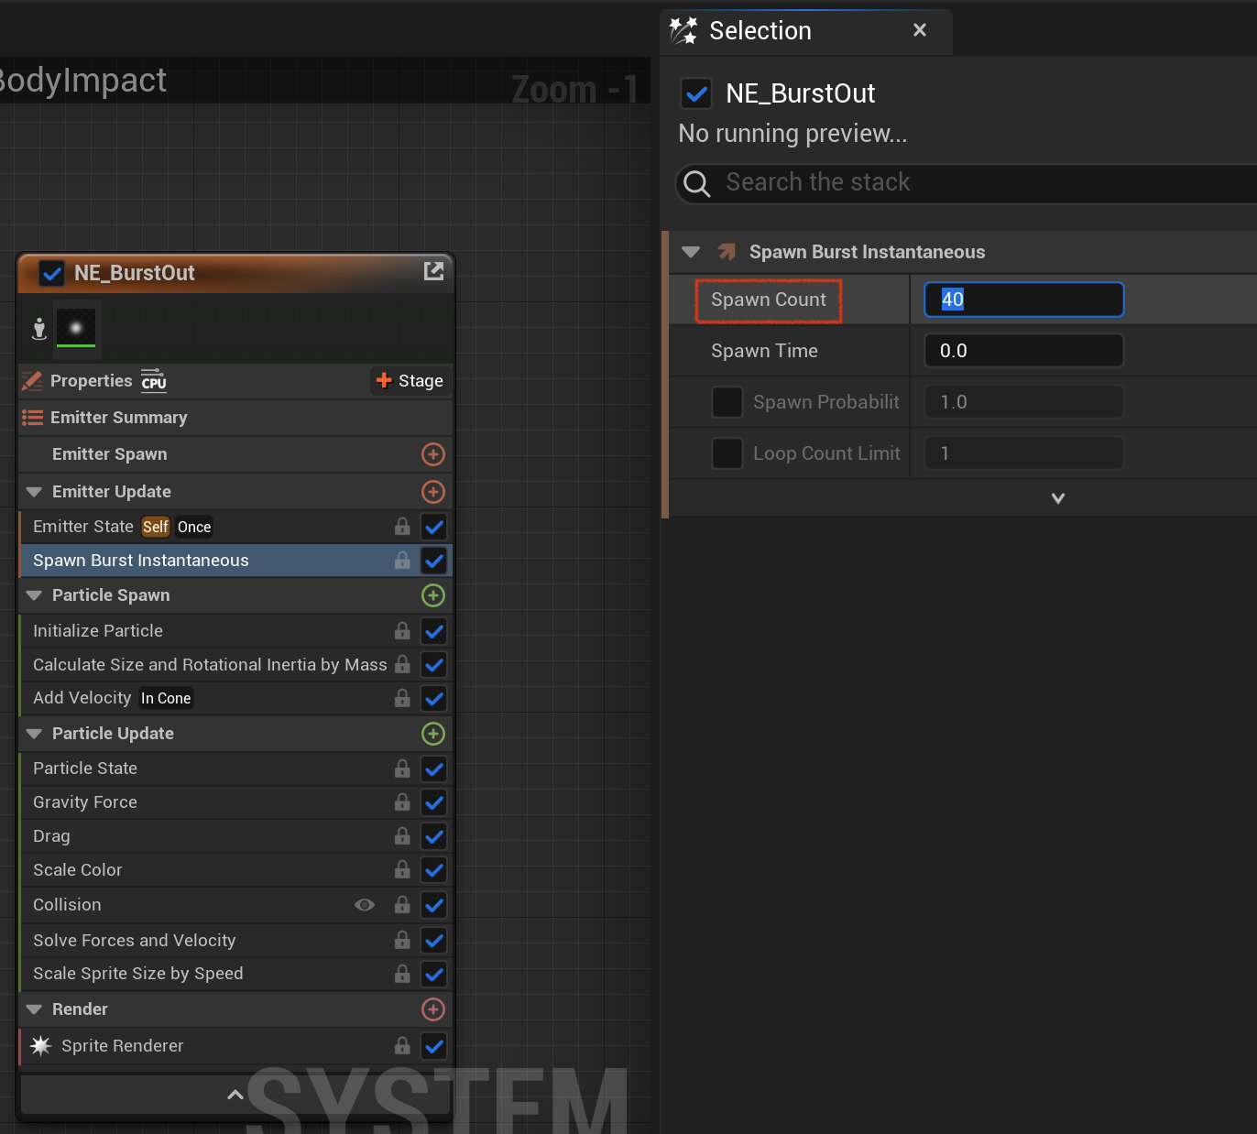Click lock icon on Sprite Renderer row
This screenshot has height=1134, width=1257.
tap(402, 1045)
